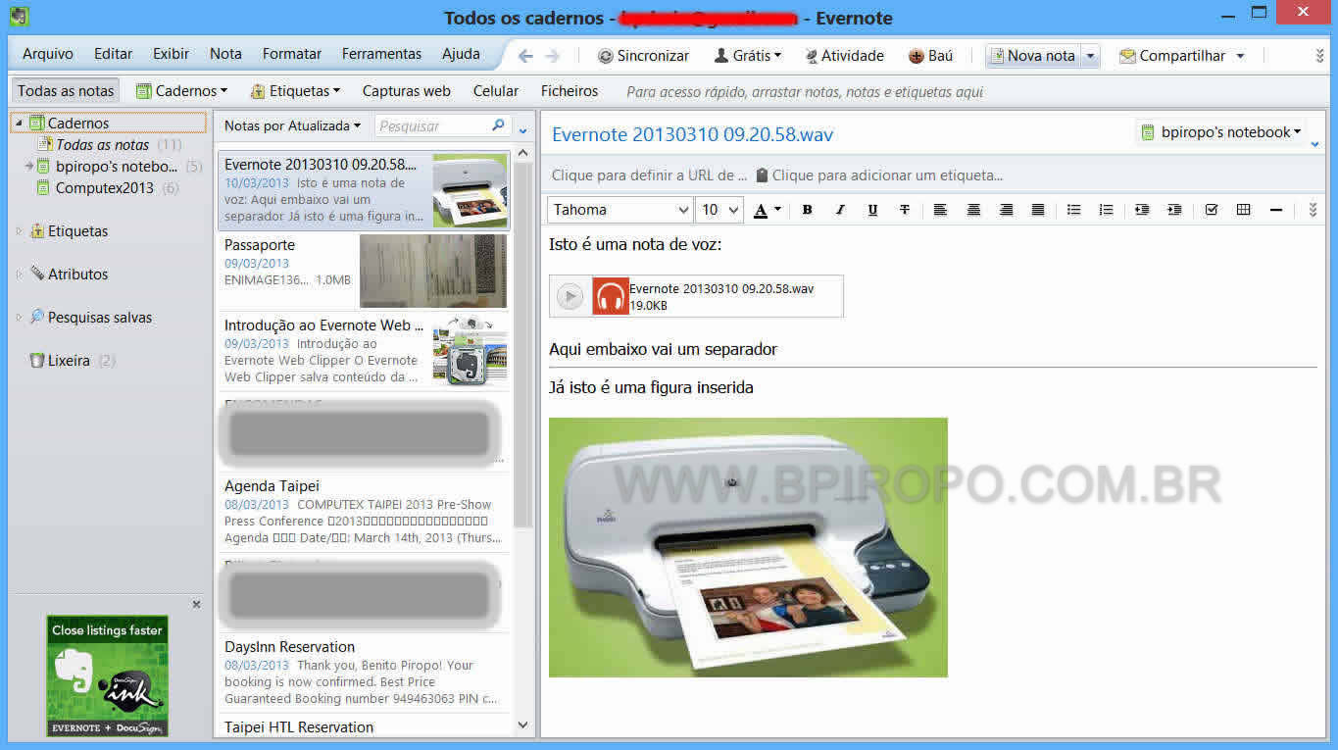Select Todas as notas shortcut button

point(66,91)
